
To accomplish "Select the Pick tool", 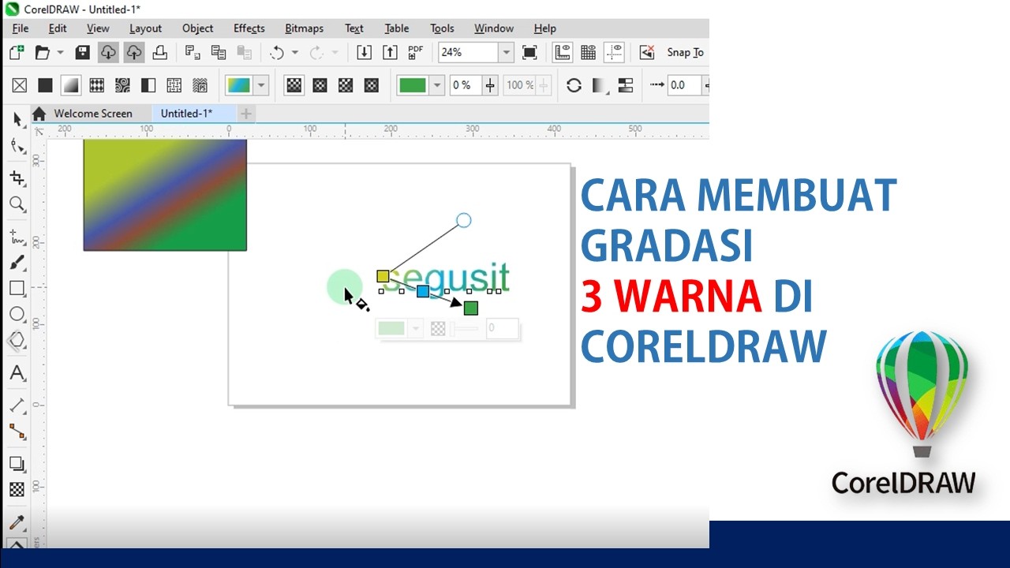I will 17,119.
